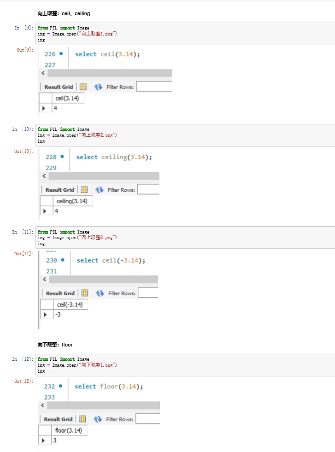Click the Result Grid label under floor(3.14) query
Screen dimensions: 335x452
tap(58, 419)
